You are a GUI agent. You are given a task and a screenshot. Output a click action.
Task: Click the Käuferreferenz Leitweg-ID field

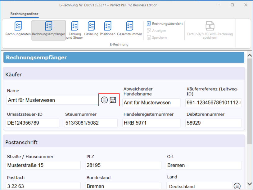coord(213,103)
